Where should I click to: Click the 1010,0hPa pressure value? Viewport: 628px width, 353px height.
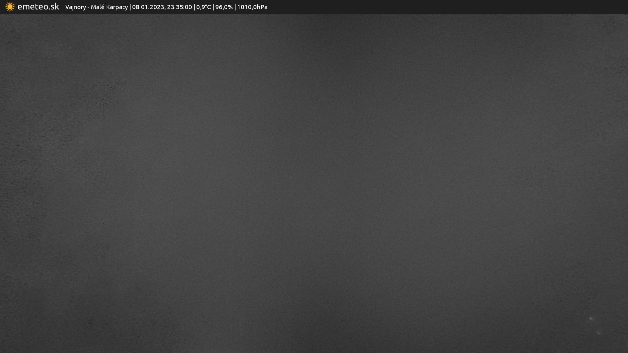click(252, 7)
